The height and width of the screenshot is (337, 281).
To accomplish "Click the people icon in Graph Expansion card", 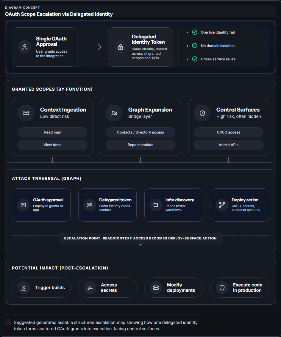I will [x=114, y=113].
